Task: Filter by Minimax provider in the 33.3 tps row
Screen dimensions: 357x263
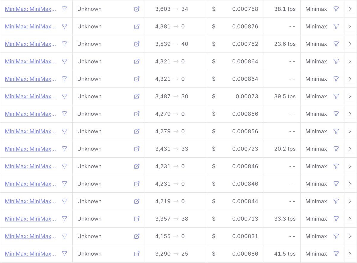Action: coord(336,219)
